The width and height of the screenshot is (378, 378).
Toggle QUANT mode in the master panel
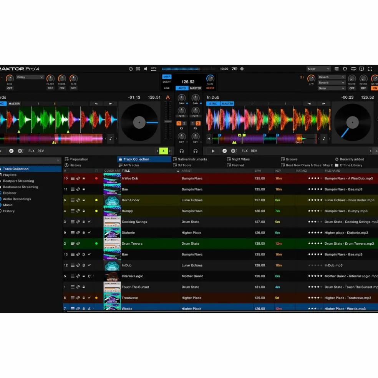[167, 82]
